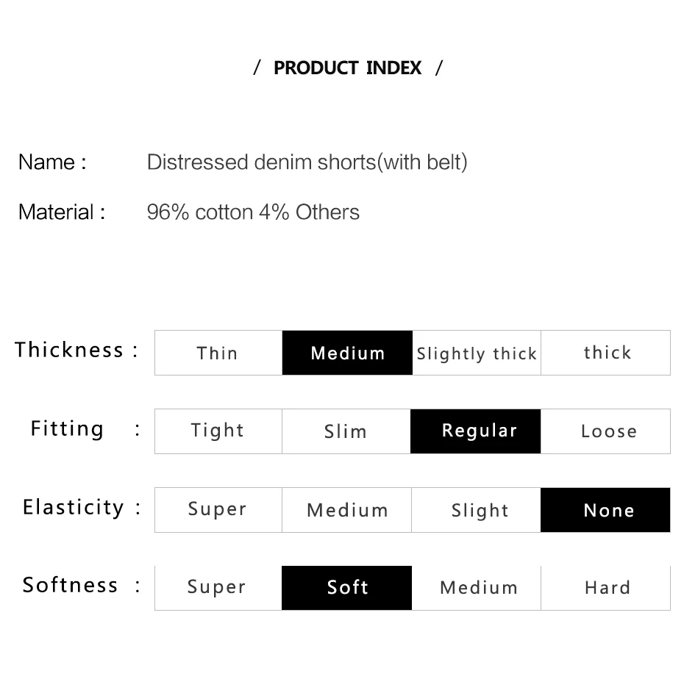Select the Regular fitting option
This screenshot has height=679, width=684.
point(475,431)
